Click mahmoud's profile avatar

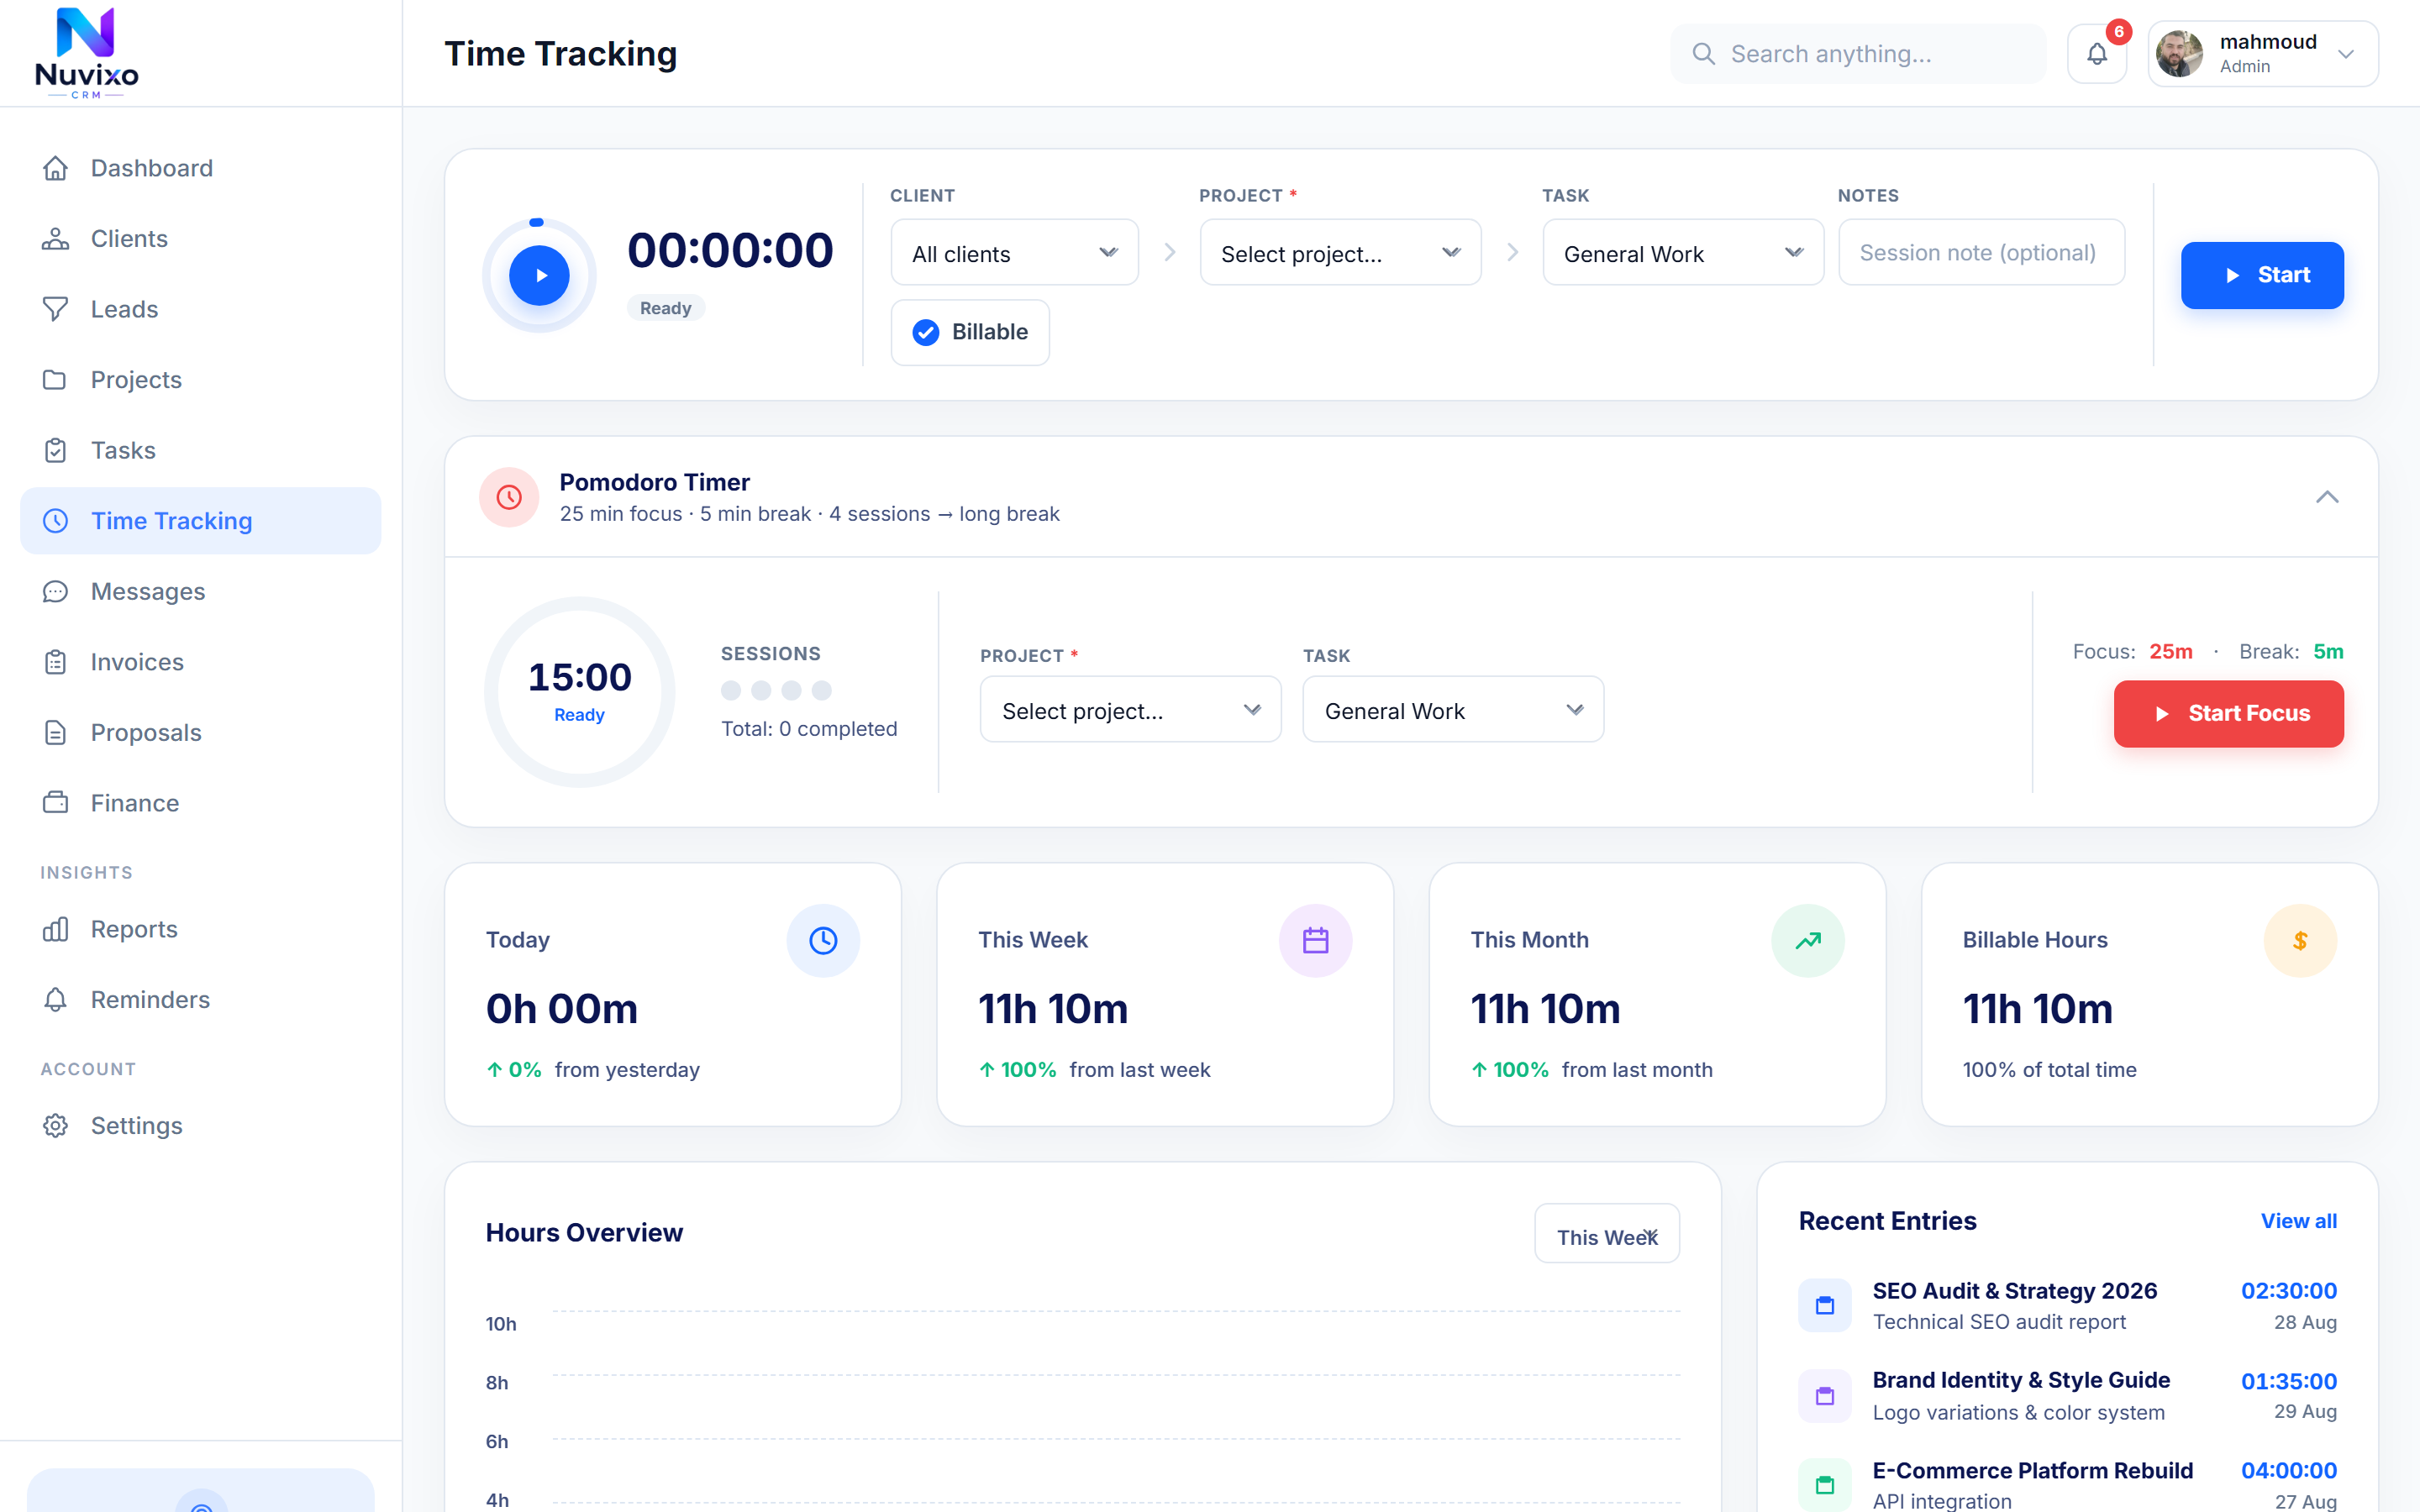pyautogui.click(x=2180, y=54)
